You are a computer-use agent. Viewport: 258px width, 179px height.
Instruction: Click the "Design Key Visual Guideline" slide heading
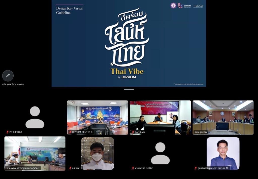tap(70, 10)
